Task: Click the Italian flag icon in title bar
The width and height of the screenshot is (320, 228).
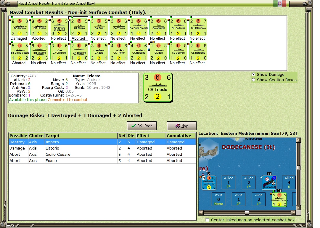Action: tap(280, 4)
